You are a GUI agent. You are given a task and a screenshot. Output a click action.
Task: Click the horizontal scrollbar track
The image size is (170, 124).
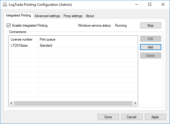coord(73,103)
